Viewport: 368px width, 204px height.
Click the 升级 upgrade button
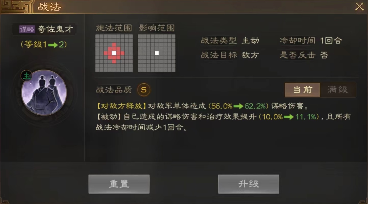pyautogui.click(x=248, y=184)
